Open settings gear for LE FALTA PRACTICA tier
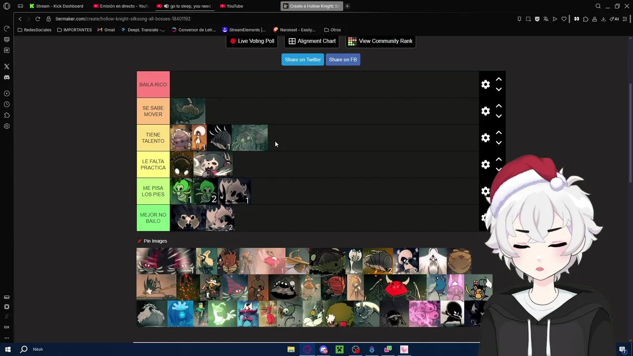Screen dimensions: 633x356 (486, 165)
